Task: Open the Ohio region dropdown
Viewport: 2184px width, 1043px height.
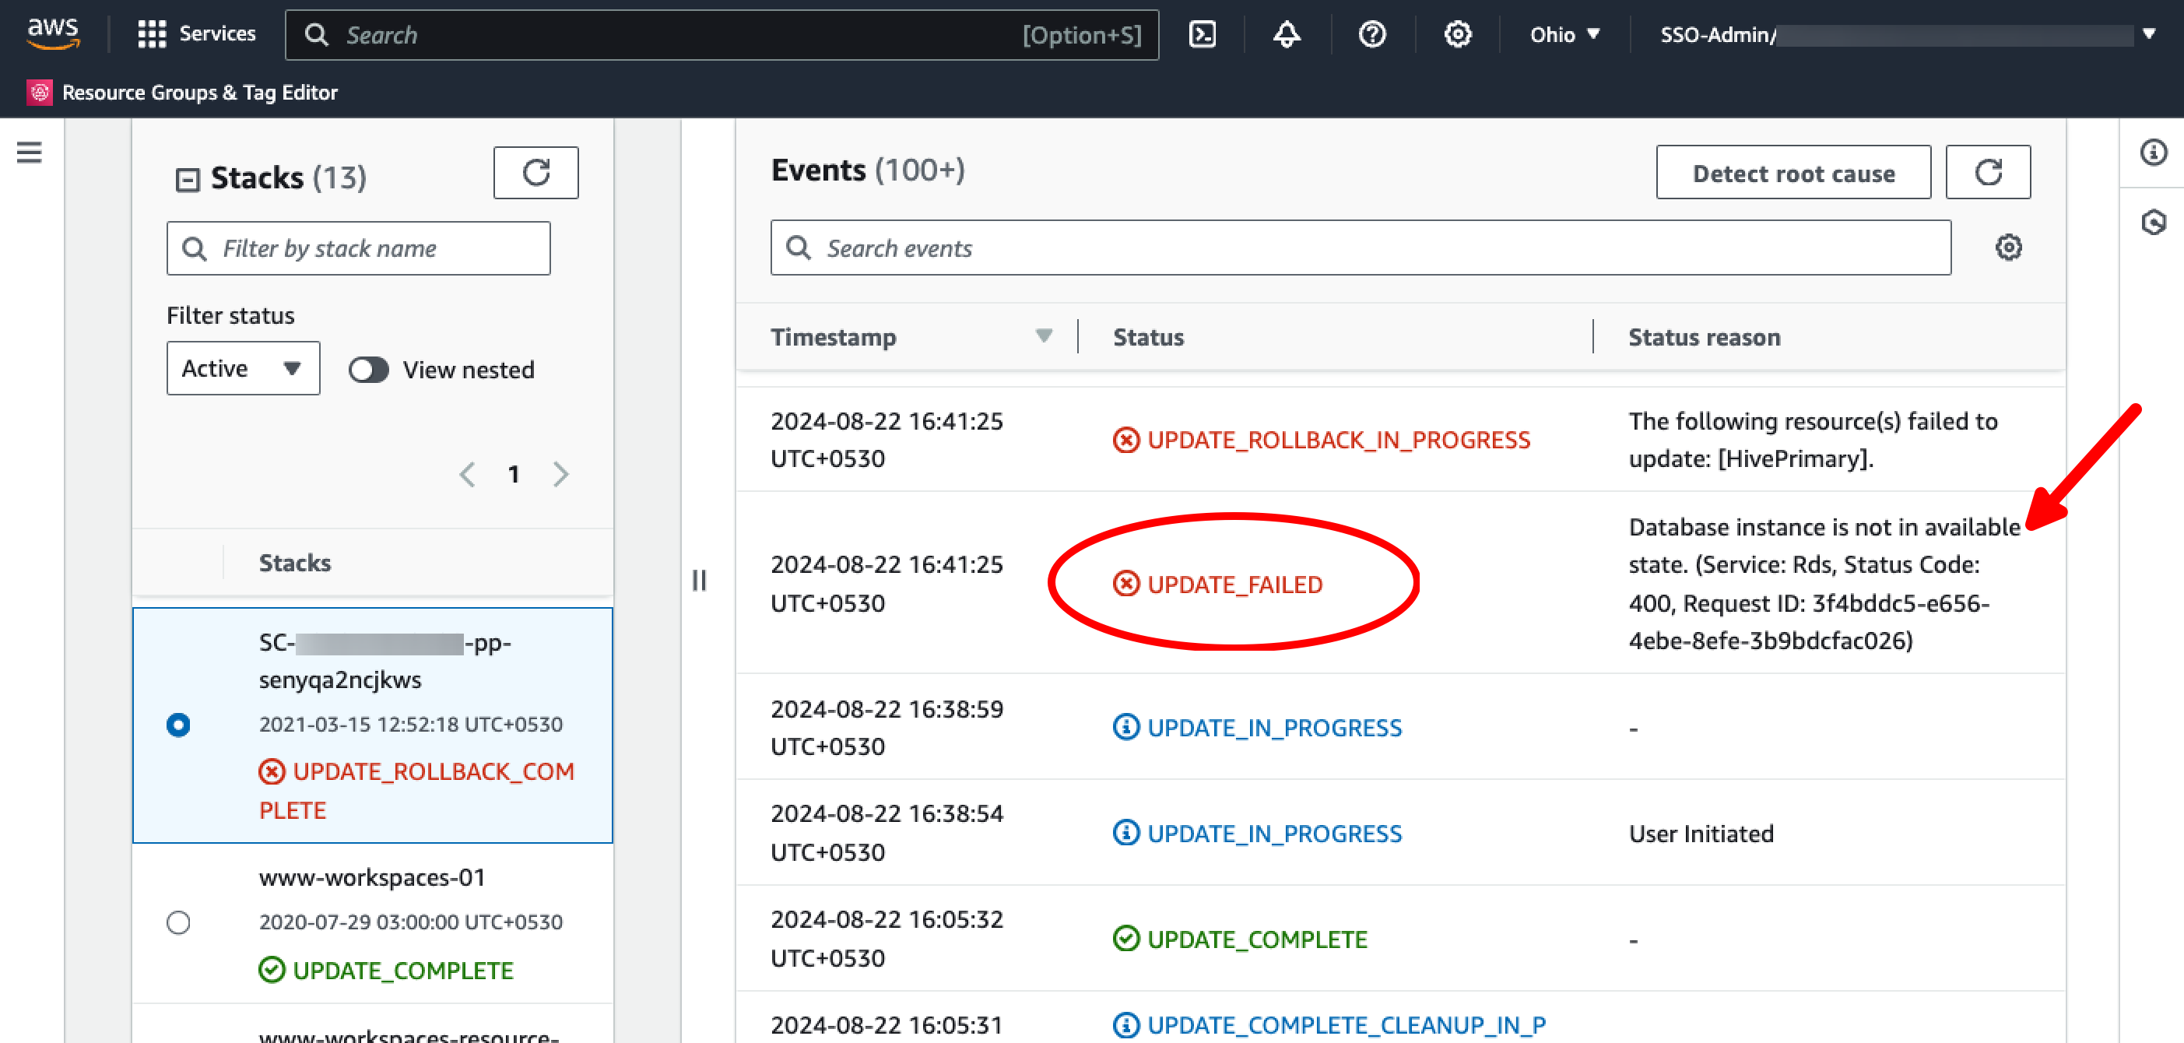Action: [x=1564, y=35]
